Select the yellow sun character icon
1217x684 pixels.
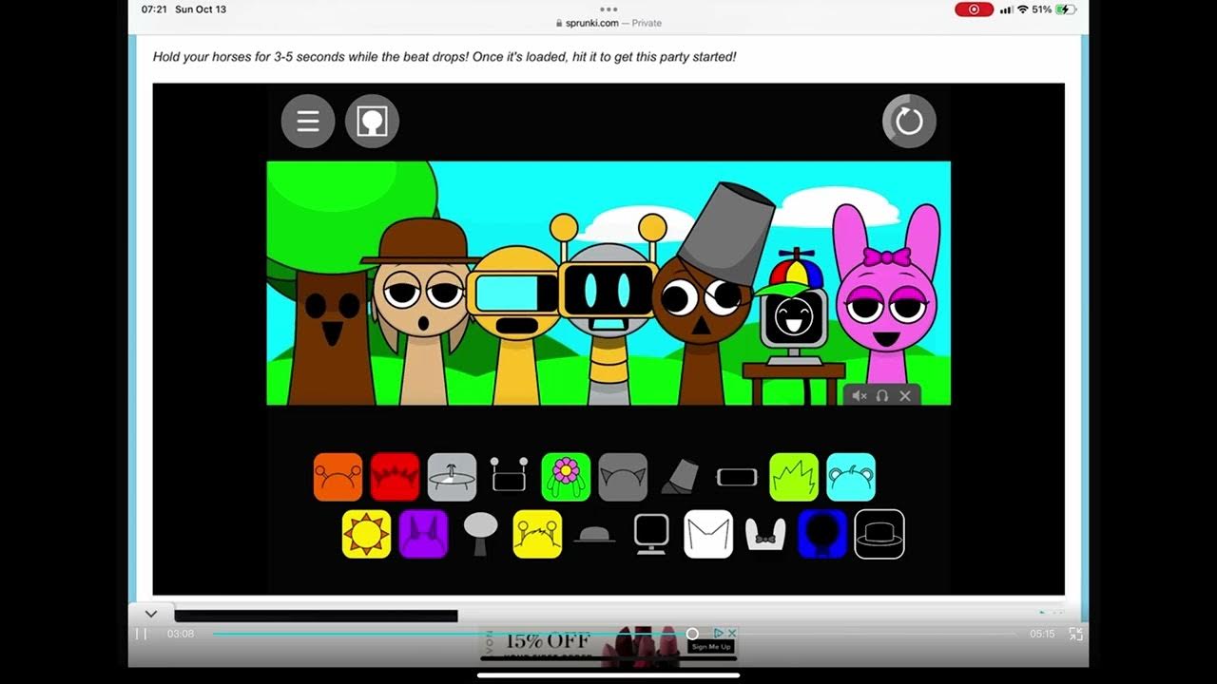point(366,534)
